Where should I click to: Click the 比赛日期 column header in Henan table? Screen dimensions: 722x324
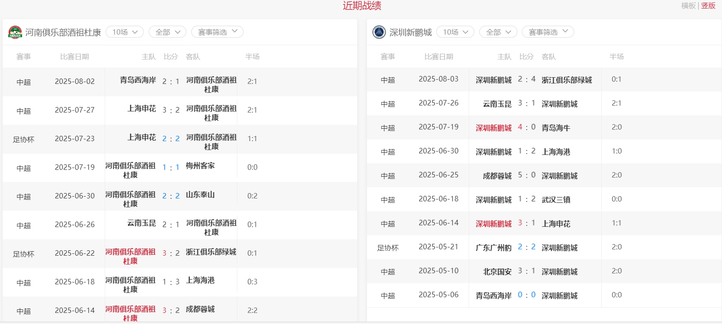click(x=75, y=57)
